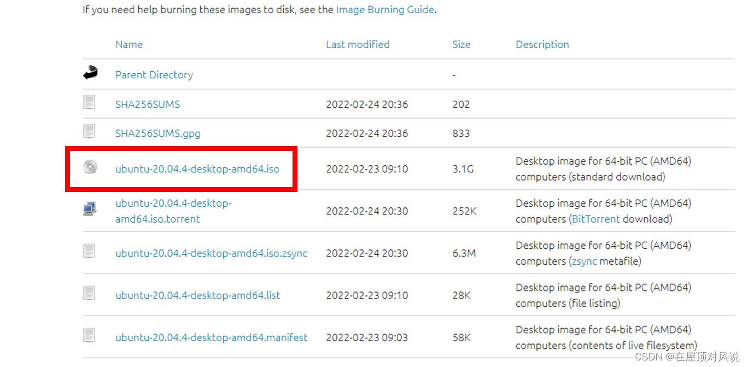Select the '(file listing)' description text
748x367 pixels.
594,304
